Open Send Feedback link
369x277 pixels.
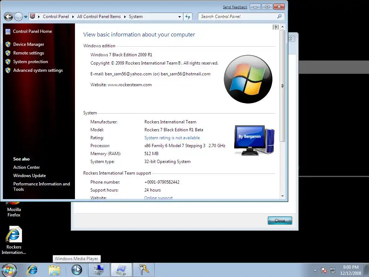pos(235,7)
